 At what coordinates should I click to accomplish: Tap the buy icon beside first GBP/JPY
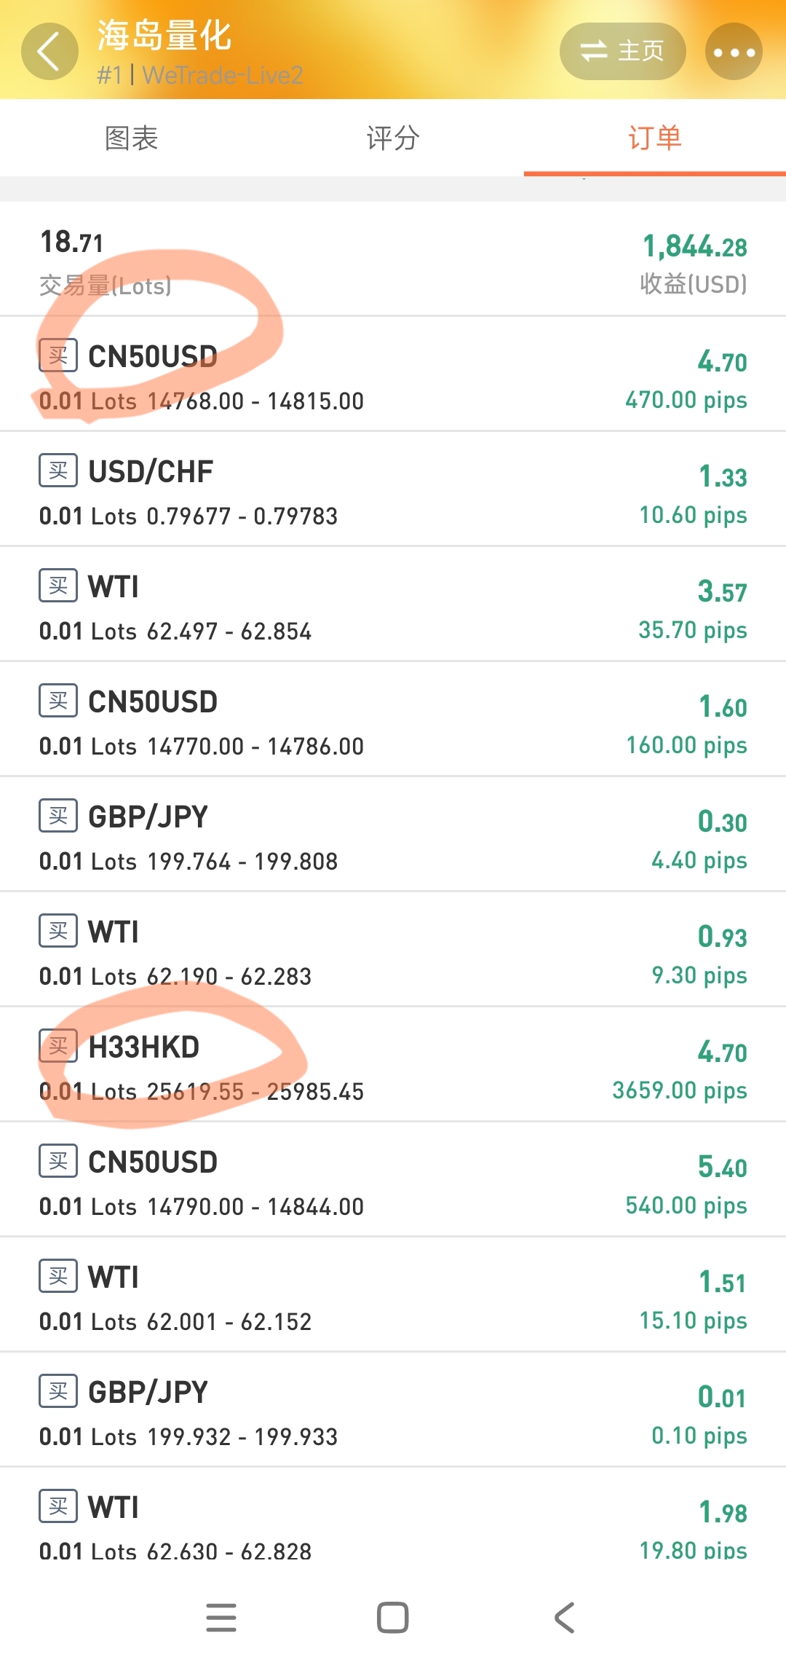click(58, 816)
